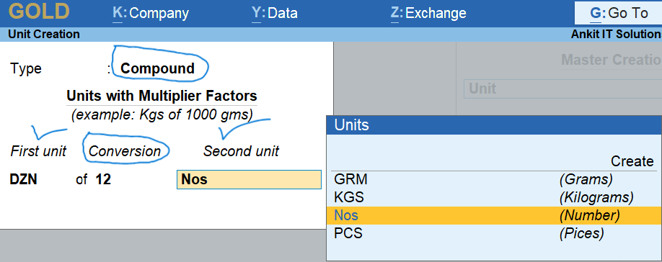Image resolution: width=662 pixels, height=262 pixels.
Task: Select GRM (Grams) from the Units list
Action: (494, 180)
